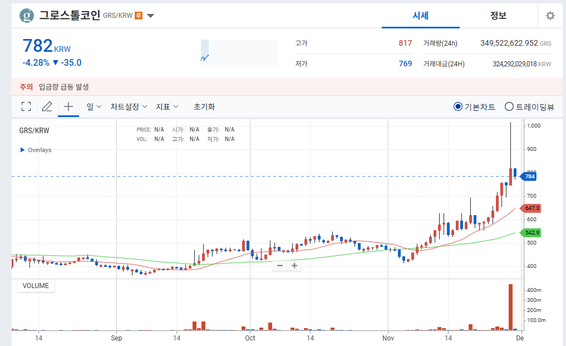Click the GRS/KRW chart title label

(34, 130)
